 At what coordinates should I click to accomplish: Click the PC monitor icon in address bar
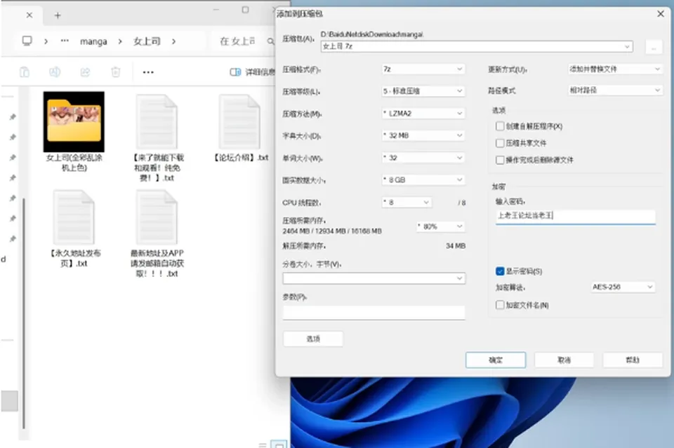tap(27, 41)
